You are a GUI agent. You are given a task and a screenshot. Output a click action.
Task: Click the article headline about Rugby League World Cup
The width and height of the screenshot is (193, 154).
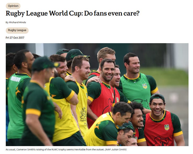(72, 14)
